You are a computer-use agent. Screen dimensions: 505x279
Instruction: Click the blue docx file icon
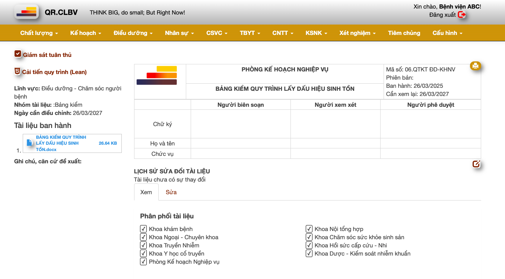29,143
